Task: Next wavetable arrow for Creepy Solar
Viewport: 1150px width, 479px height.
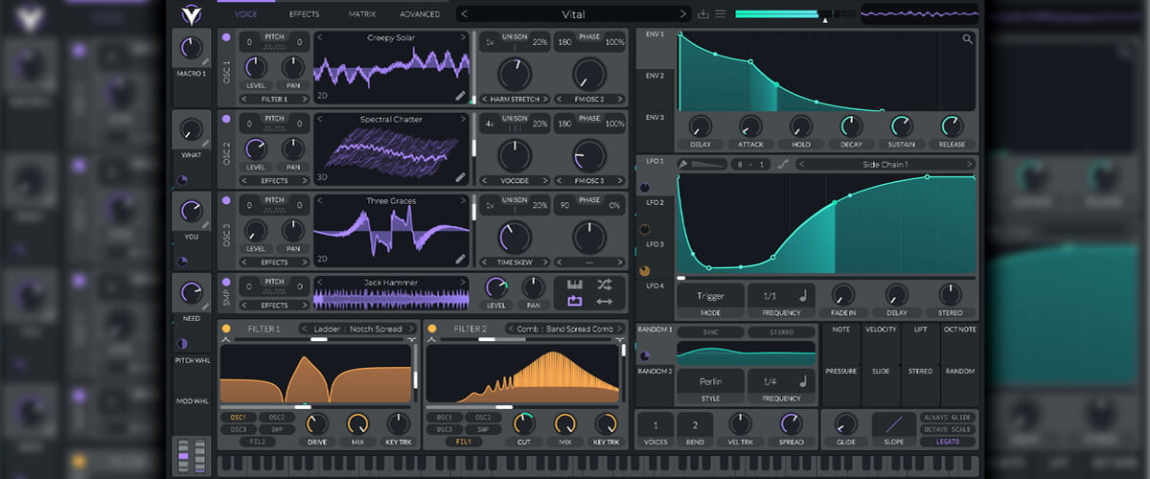Action: tap(464, 37)
